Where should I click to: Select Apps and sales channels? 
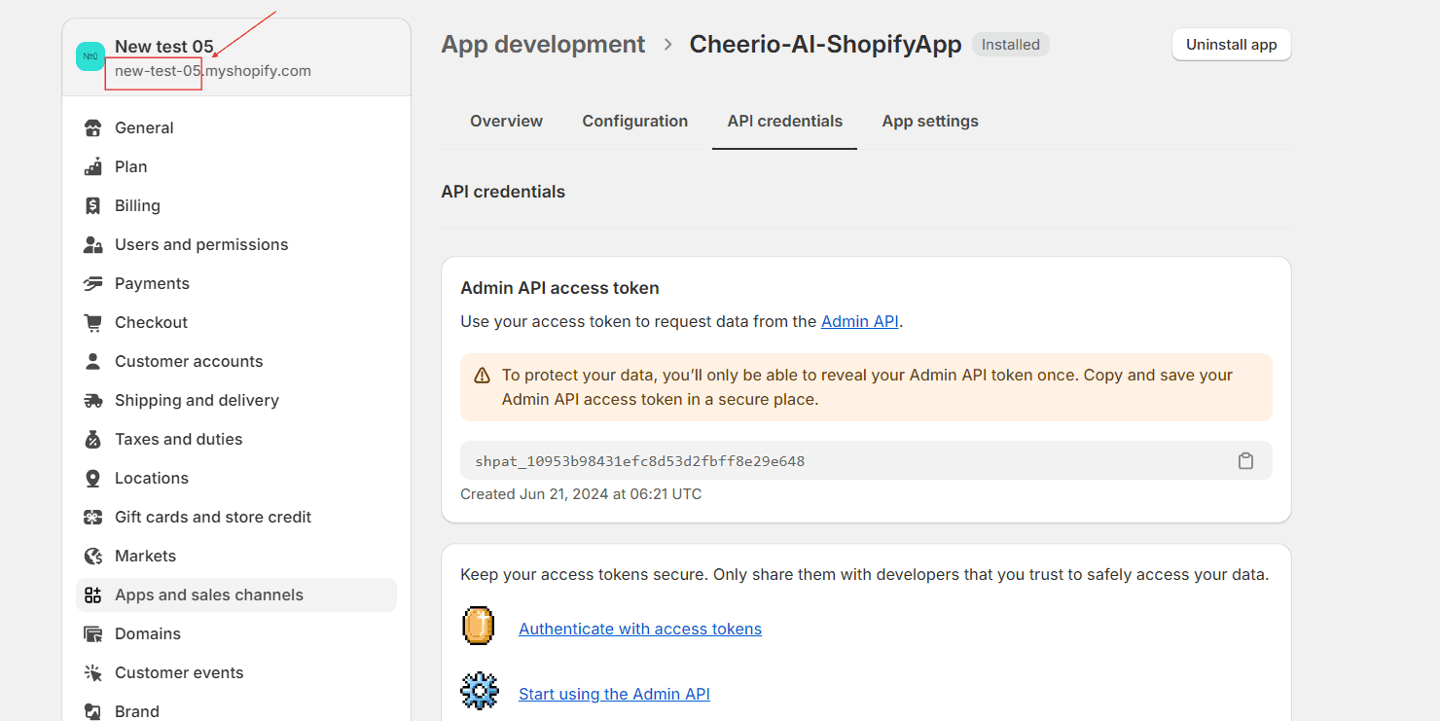tap(236, 595)
